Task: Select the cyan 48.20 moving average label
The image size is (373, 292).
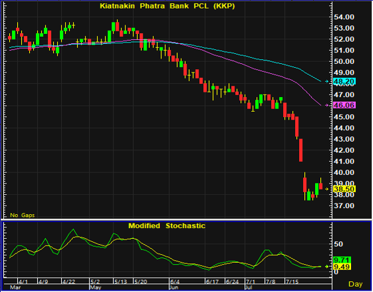Action: [x=344, y=82]
